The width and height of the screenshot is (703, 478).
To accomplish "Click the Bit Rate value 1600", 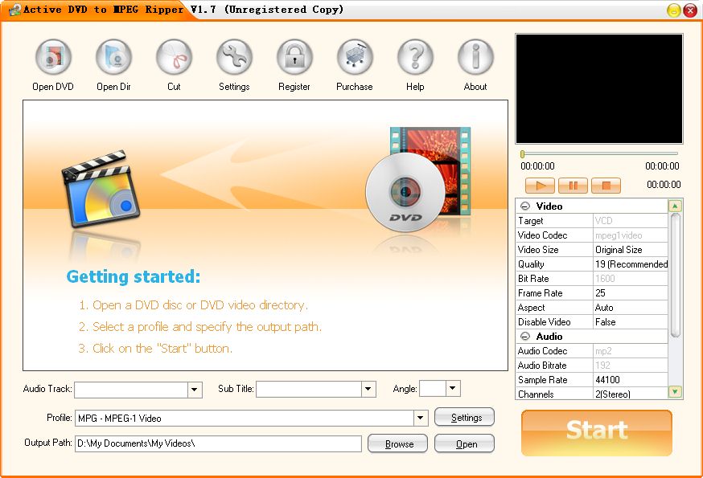I will point(631,279).
